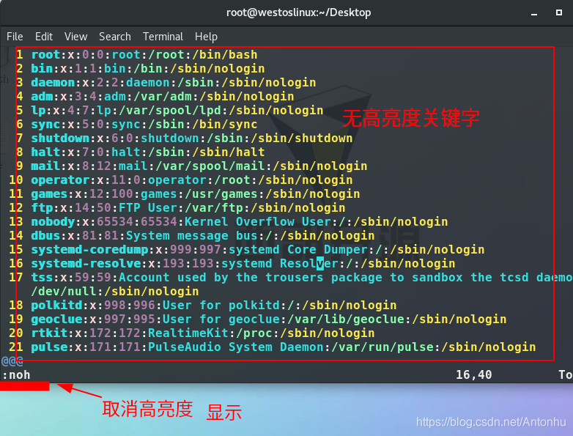The image size is (573, 436).
Task: Click the rtkit:x:172:172 line
Action: pyautogui.click(x=202, y=333)
